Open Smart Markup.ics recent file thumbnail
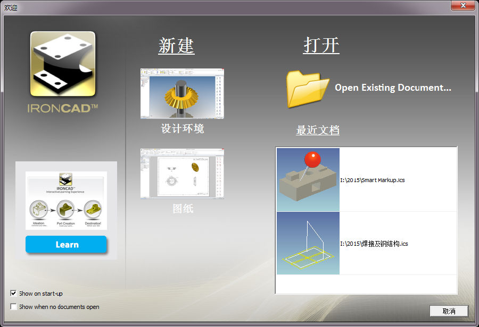Screen dimensions: 479x327 [x=308, y=179]
